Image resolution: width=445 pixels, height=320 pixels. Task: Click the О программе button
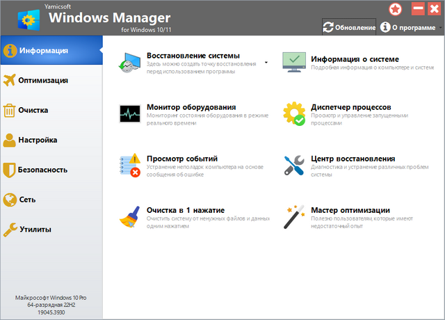(407, 27)
